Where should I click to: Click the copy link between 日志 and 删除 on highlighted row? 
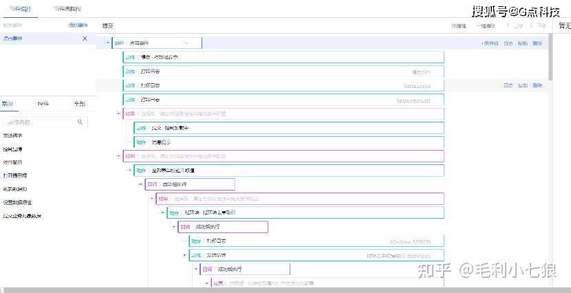[x=523, y=85]
